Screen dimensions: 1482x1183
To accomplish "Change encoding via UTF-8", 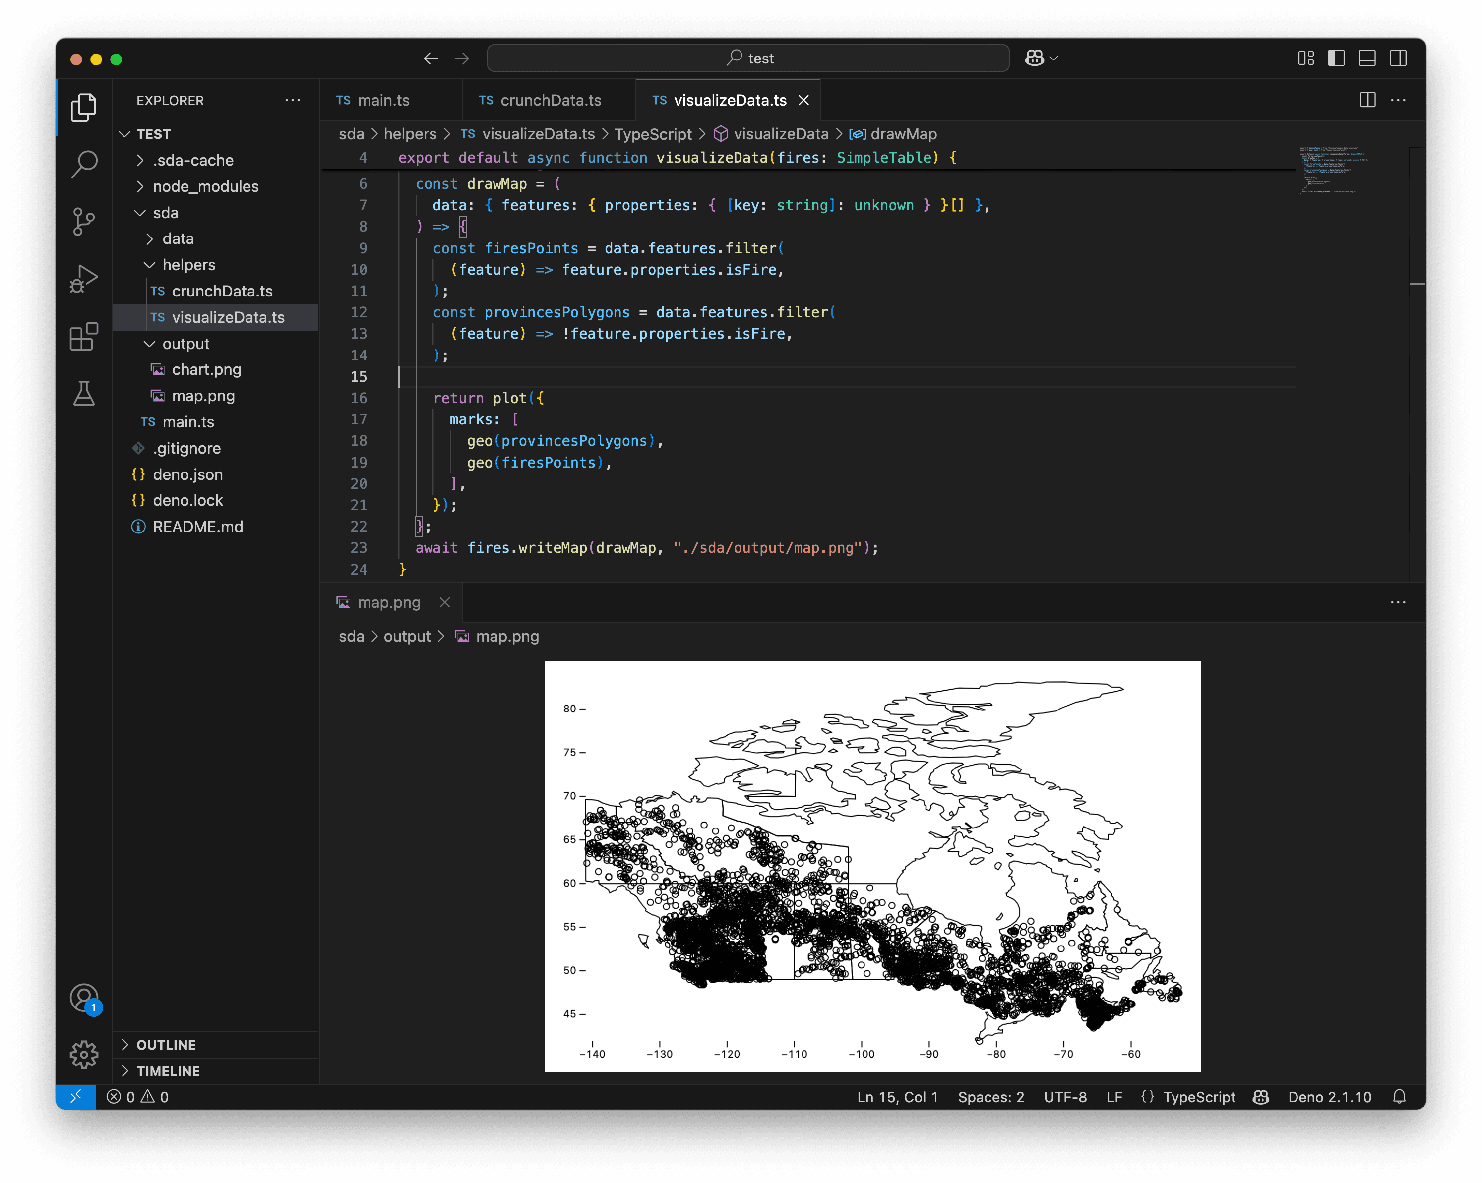I will [x=1065, y=1096].
